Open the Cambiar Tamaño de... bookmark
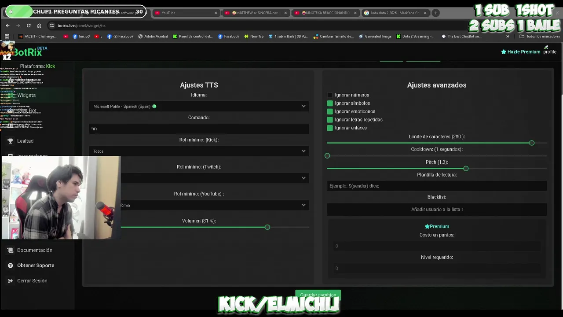This screenshot has height=317, width=563. [x=333, y=37]
